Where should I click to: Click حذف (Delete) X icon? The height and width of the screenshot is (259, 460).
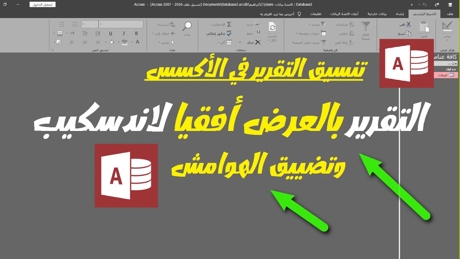(258, 42)
